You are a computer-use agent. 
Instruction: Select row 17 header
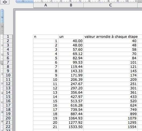point(8,105)
